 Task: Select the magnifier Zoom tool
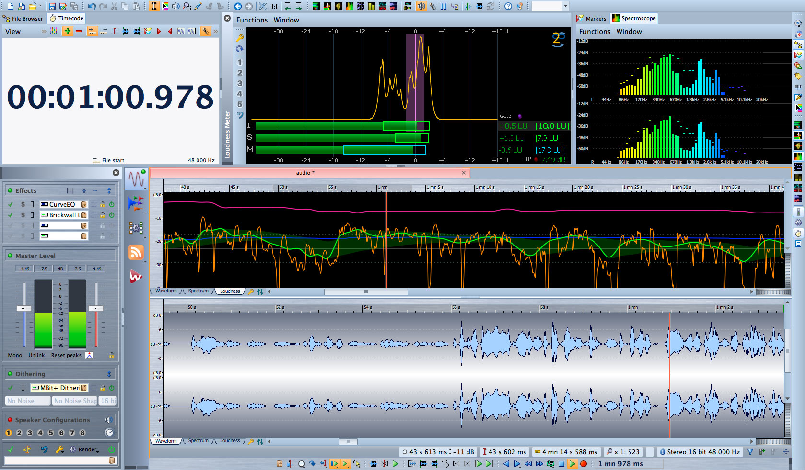click(187, 6)
